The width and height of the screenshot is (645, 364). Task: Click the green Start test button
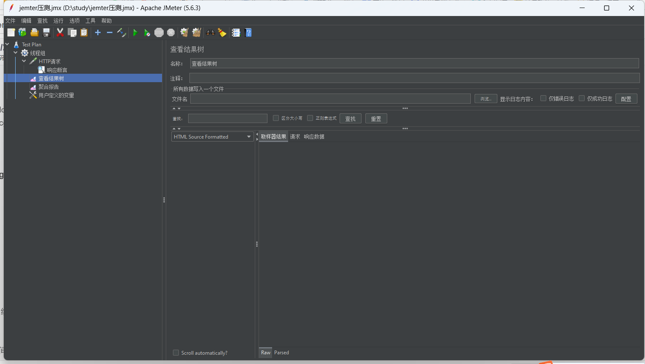(x=135, y=33)
